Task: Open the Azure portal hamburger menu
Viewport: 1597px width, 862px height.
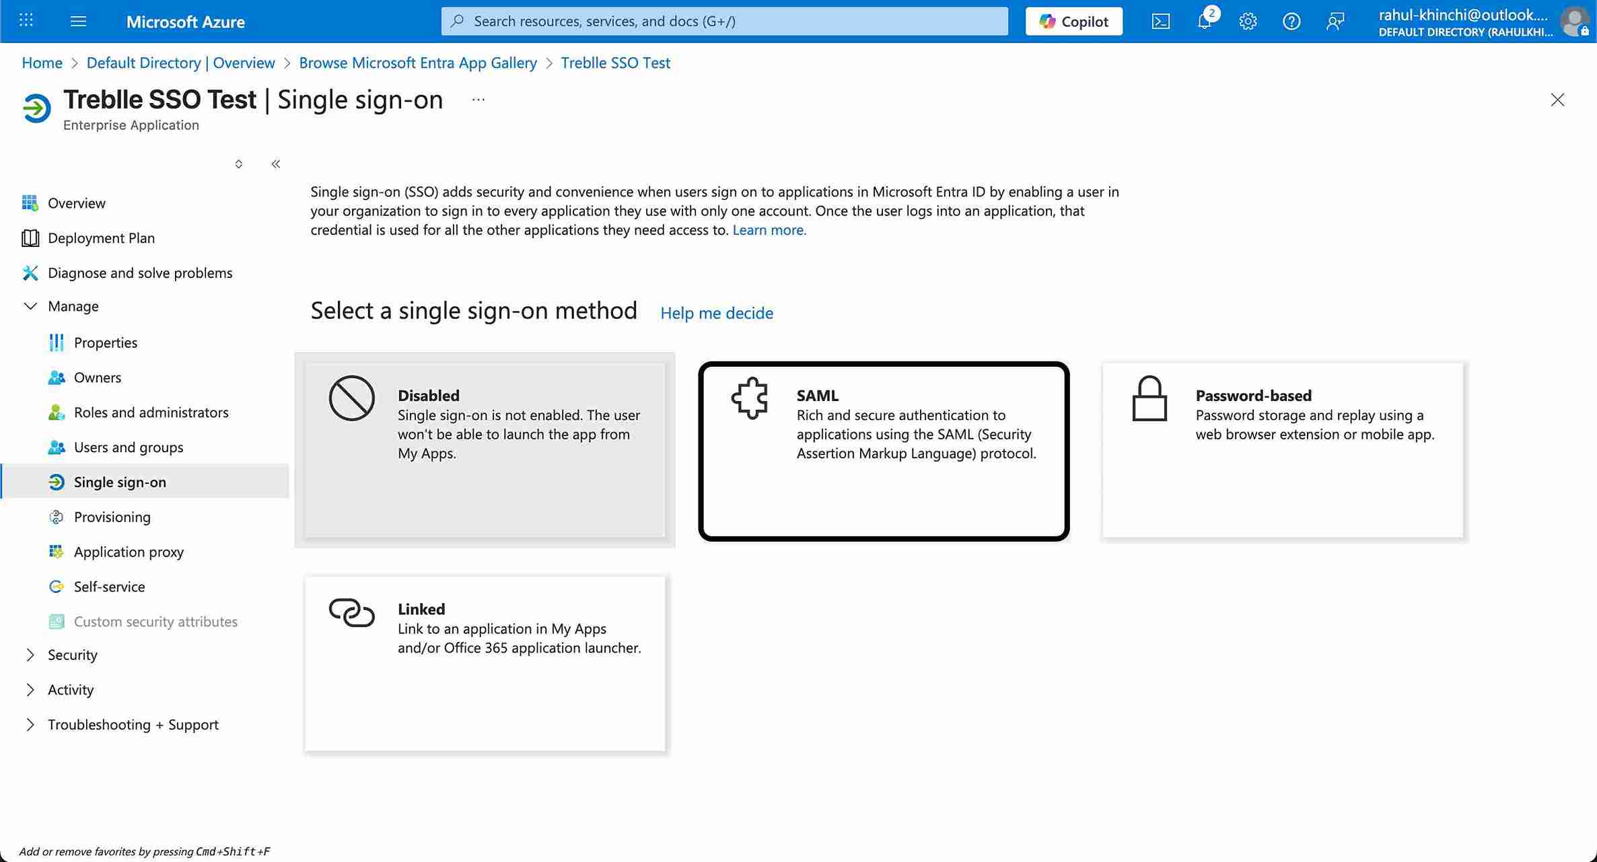Action: 79,21
